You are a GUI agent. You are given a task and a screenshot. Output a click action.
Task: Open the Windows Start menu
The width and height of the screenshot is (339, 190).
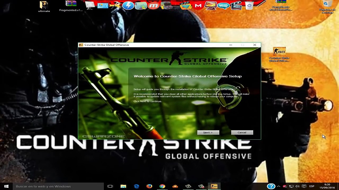point(6,186)
